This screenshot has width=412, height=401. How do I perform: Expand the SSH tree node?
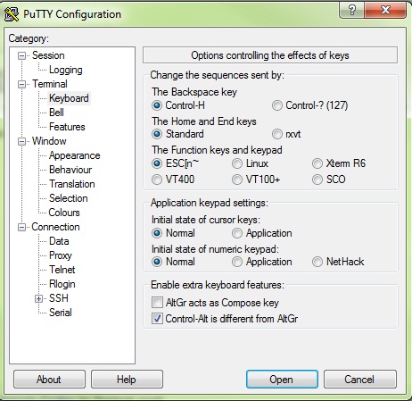pyautogui.click(x=38, y=298)
